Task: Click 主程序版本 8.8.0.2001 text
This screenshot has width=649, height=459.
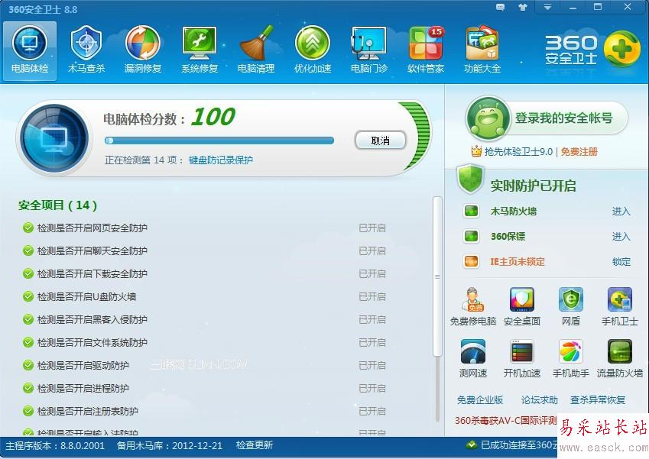Action: point(55,445)
